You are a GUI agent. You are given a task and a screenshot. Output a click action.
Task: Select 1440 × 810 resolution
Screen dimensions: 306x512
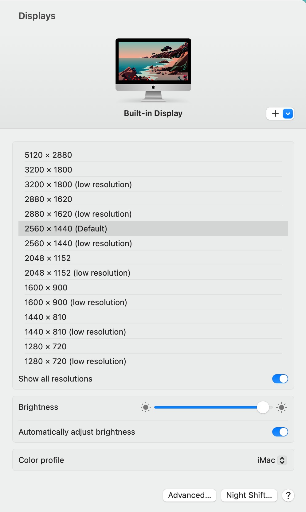pos(45,317)
